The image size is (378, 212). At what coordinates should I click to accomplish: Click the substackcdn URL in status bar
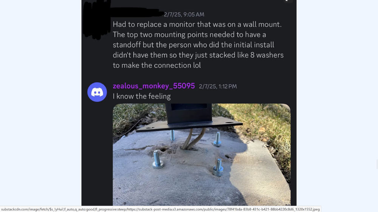pos(160,209)
